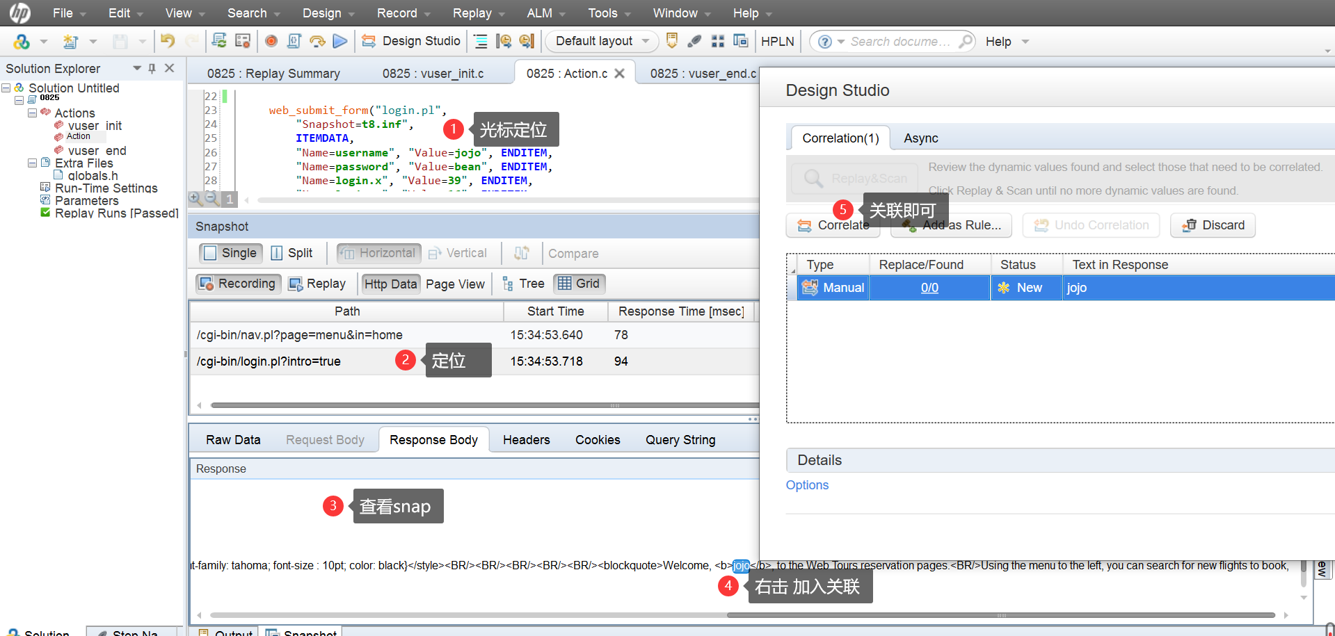Click the Design Studio toolbar button
This screenshot has width=1335, height=636.
pos(411,41)
